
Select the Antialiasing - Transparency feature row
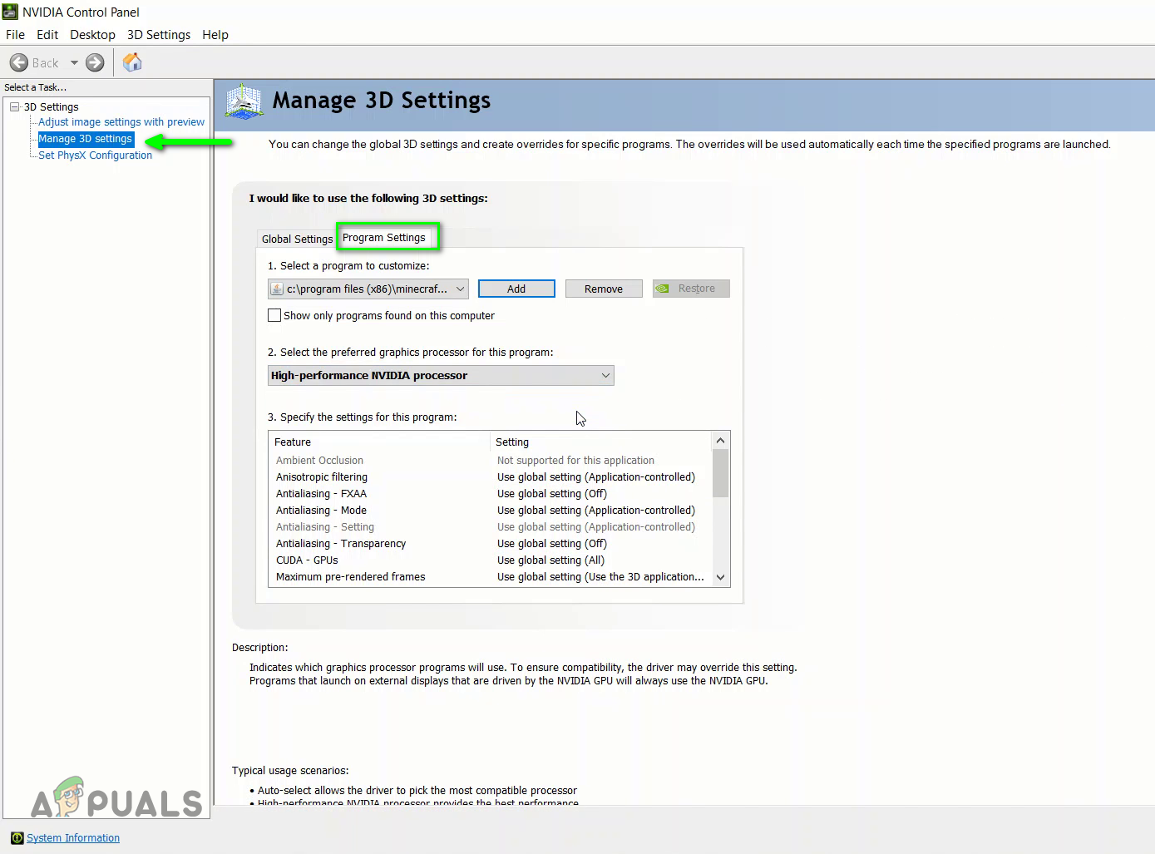491,543
